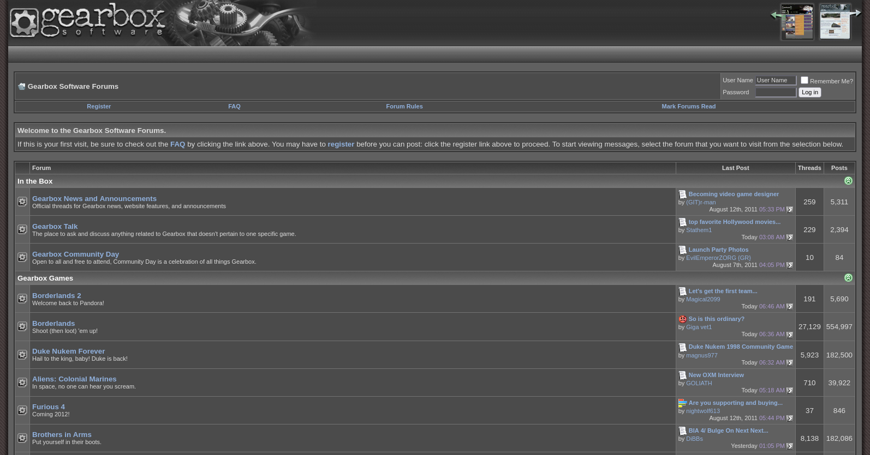Open the Gearbox Talk forum
The image size is (870, 455).
click(55, 226)
